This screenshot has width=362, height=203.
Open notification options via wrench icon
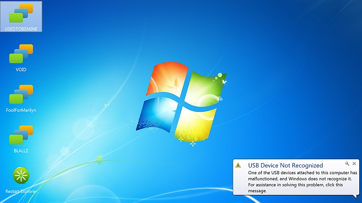click(347, 164)
